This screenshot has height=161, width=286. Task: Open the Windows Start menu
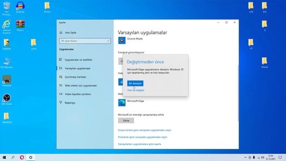tap(4, 157)
